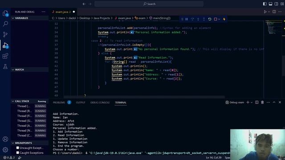Split the editor to the right
Image resolution: width=285 pixels, height=160 pixels.
274,12
